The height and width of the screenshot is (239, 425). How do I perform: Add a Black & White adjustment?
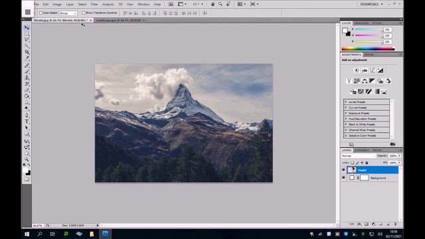[x=372, y=81]
